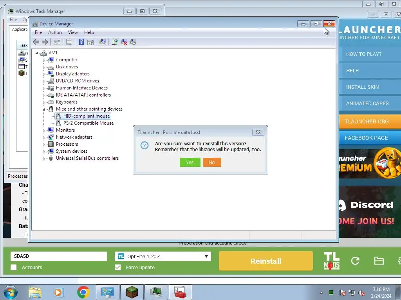Expand the Display adapters node
This screenshot has height=300, width=401.
tap(44, 74)
